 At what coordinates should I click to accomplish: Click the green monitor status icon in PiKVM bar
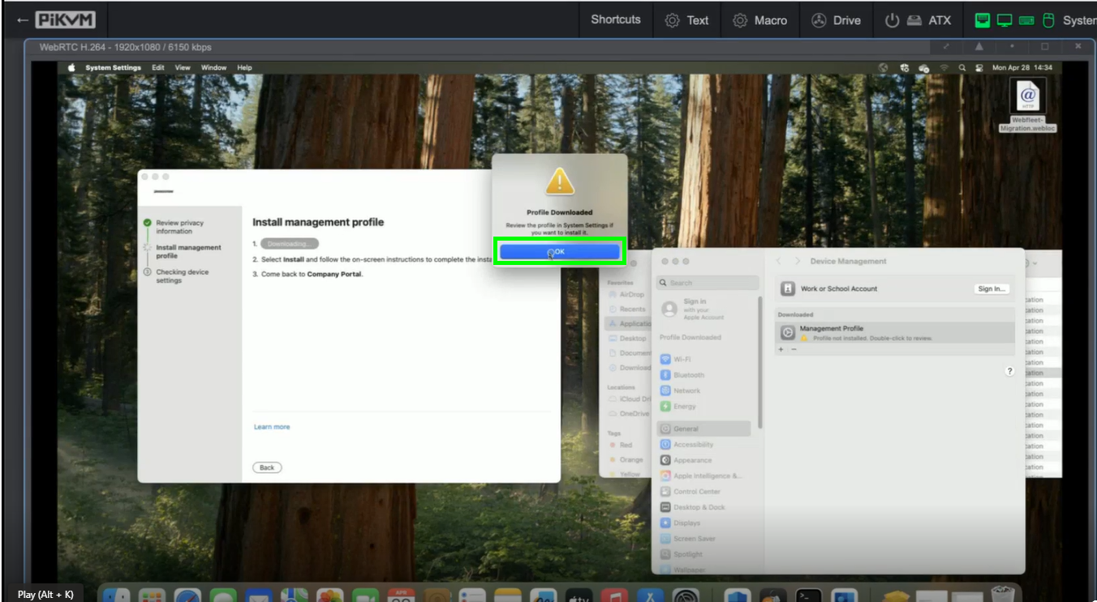click(x=1005, y=20)
